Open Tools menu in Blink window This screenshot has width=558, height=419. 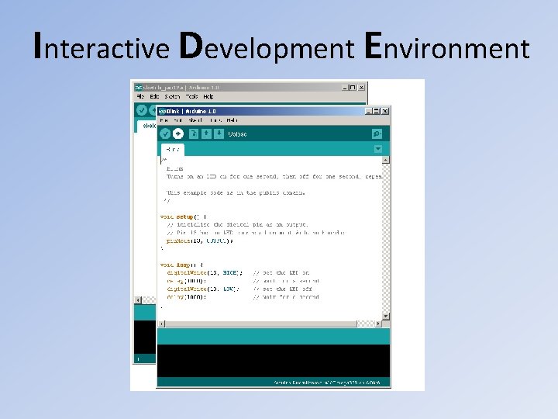point(215,120)
